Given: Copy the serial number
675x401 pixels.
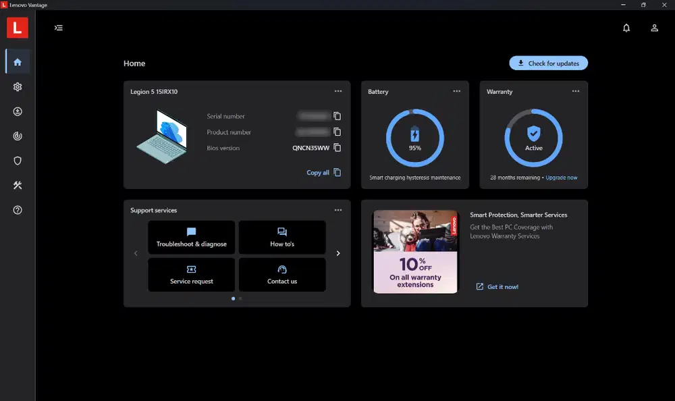Looking at the screenshot, I should point(337,116).
